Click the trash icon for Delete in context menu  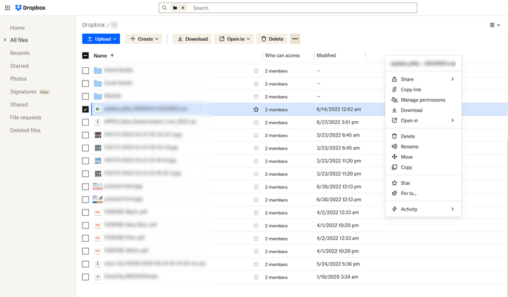[394, 136]
